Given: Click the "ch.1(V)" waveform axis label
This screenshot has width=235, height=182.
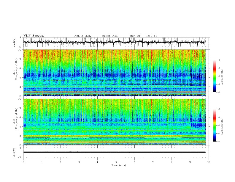Looking at the screenshot, I should coord(14,42).
